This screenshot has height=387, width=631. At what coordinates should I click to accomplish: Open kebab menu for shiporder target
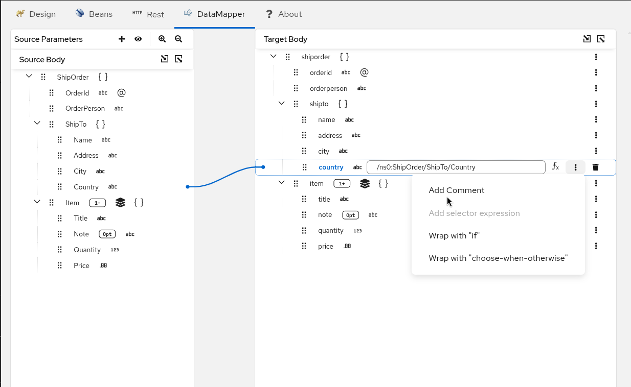[x=596, y=57]
